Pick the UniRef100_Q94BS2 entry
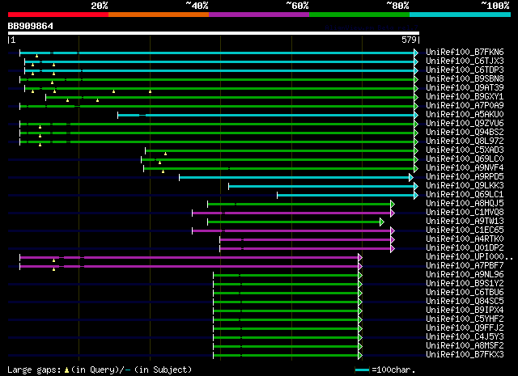518x376 pixels. click(465, 133)
